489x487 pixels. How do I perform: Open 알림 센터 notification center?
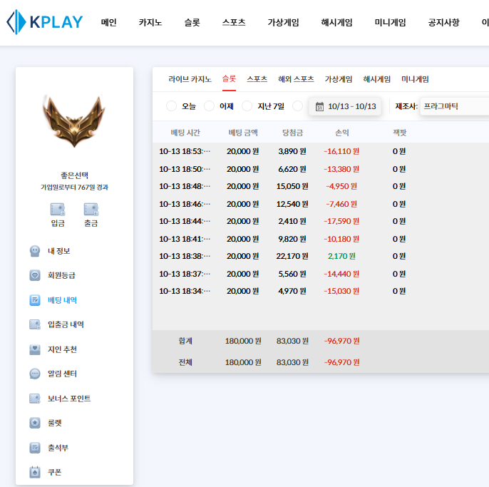61,374
